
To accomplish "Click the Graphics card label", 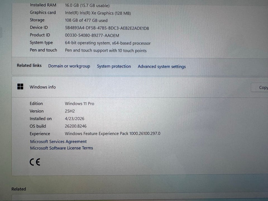I will tap(43, 13).
